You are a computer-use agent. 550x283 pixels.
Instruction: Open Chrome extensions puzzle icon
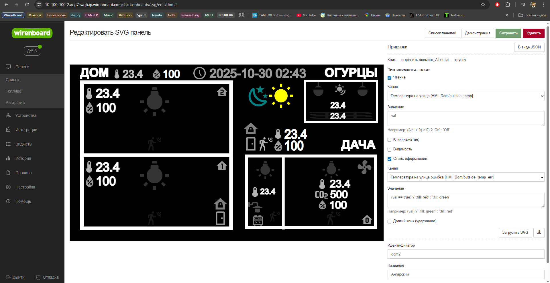click(508, 5)
